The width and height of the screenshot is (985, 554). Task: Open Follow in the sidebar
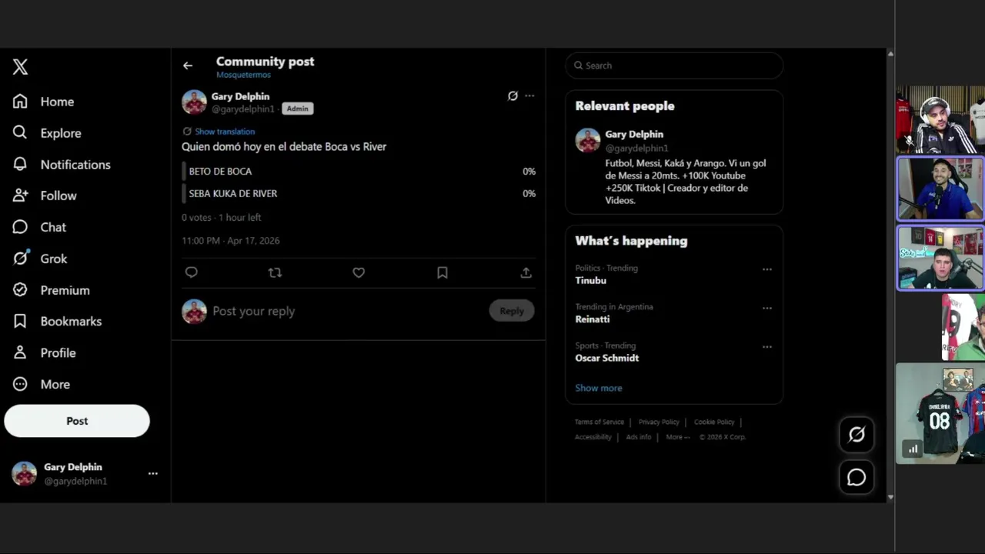click(45, 195)
